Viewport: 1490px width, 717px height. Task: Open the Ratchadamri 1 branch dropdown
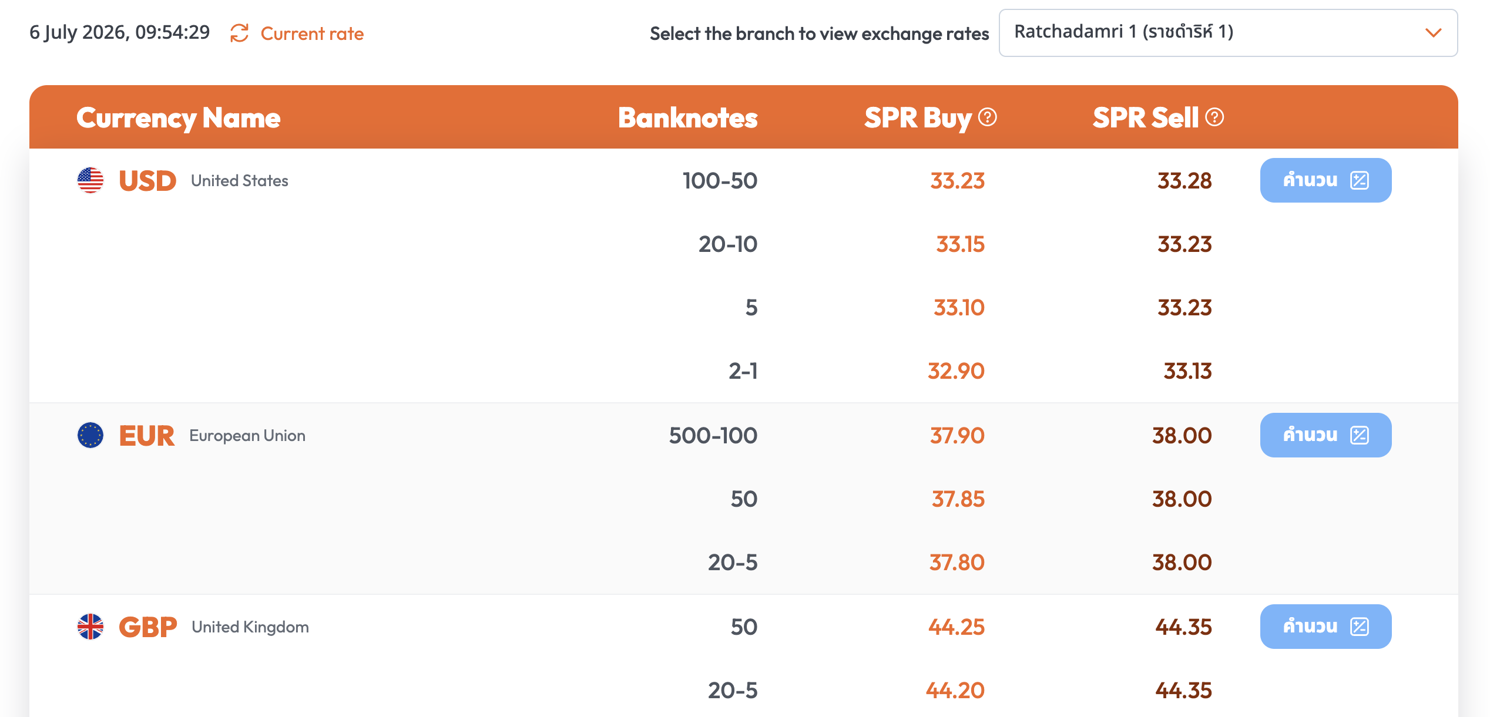(x=1228, y=33)
